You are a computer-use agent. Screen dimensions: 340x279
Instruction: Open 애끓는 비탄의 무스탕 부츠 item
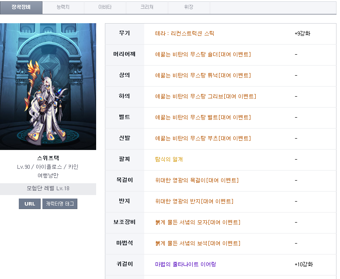(x=203, y=139)
